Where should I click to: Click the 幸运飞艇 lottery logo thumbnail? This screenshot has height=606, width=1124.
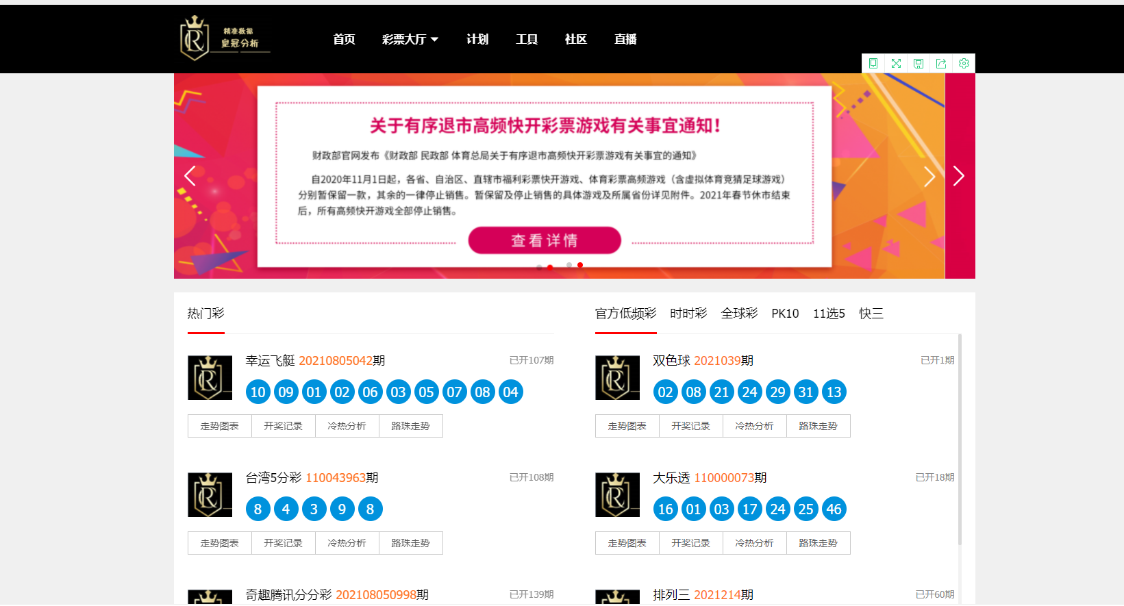click(x=210, y=377)
